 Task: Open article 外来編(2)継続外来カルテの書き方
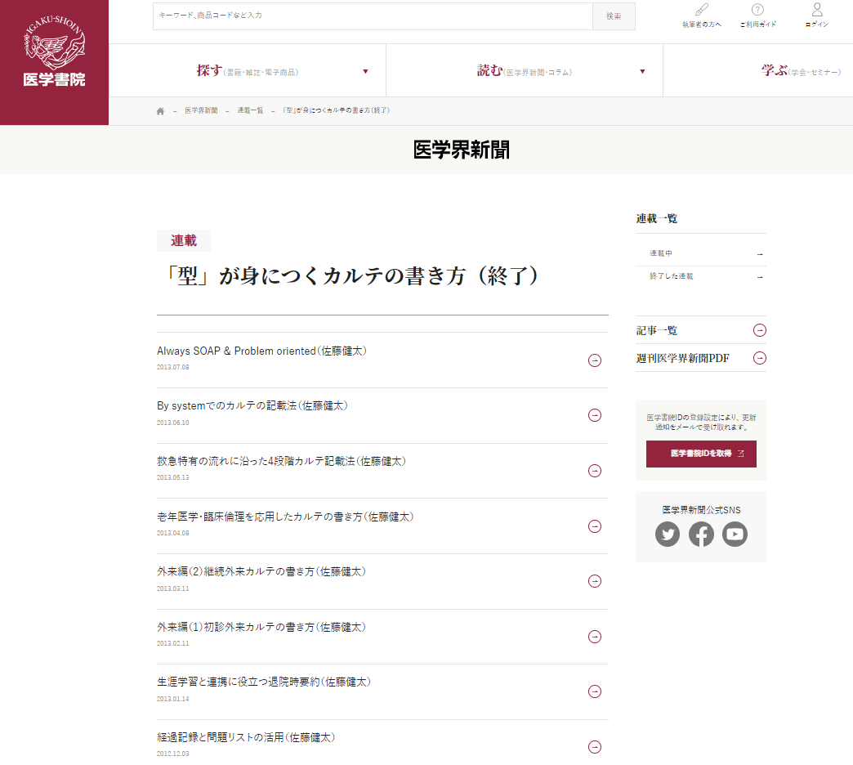point(261,572)
